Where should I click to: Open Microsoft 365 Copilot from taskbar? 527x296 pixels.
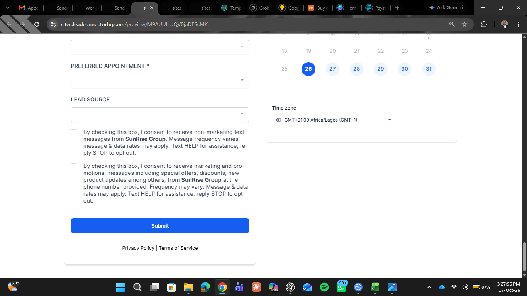click(x=273, y=287)
